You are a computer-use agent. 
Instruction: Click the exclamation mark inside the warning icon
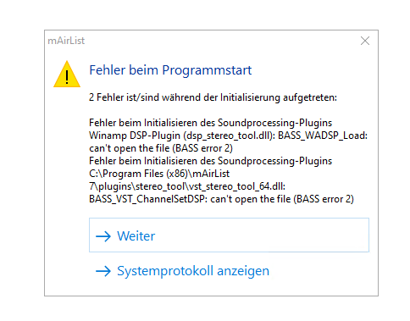pos(67,77)
